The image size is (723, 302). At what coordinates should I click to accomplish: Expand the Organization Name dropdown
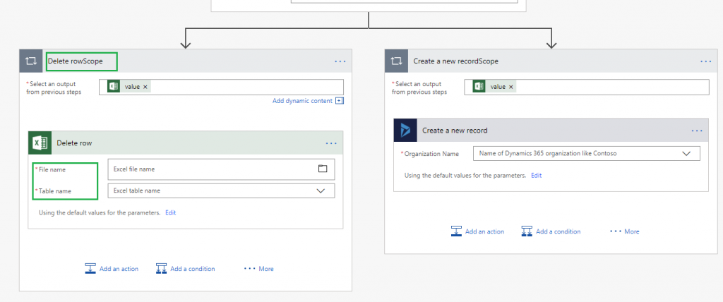coord(686,153)
